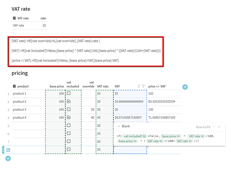Select the vat override column header
Viewport: 231px width, 170px height.
tap(89, 84)
